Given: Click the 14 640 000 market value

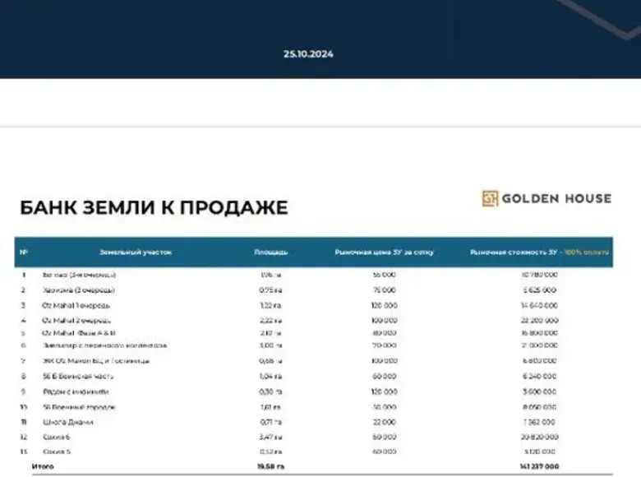Looking at the screenshot, I should coord(540,306).
